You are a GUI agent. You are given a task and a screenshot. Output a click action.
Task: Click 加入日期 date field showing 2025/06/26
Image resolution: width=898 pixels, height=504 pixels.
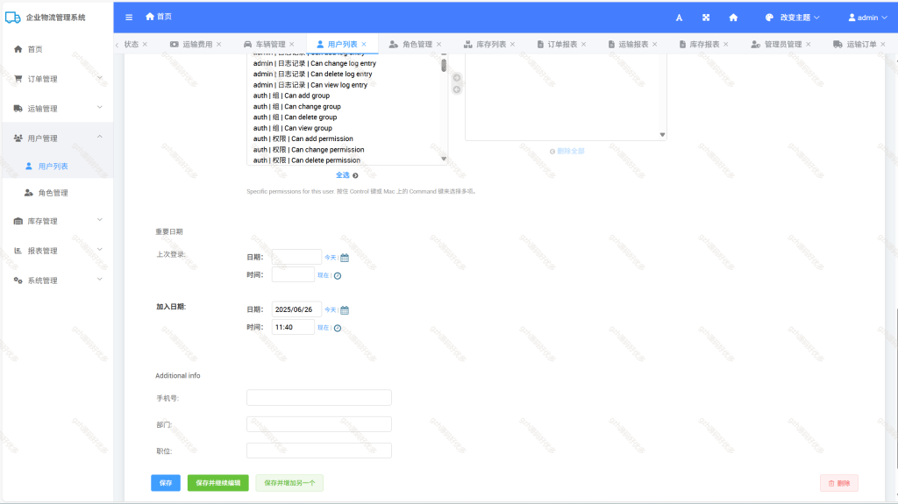pos(296,309)
